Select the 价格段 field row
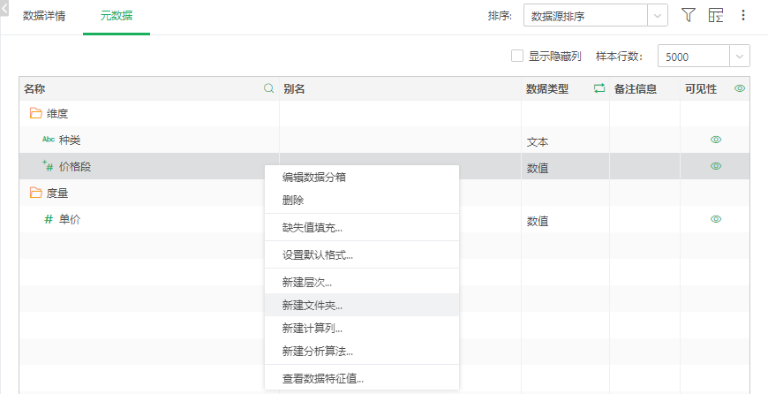Image resolution: width=768 pixels, height=394 pixels. pyautogui.click(x=384, y=166)
